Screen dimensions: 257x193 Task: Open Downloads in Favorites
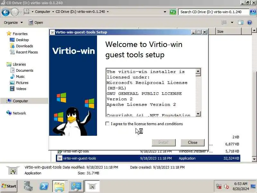coord(21,46)
